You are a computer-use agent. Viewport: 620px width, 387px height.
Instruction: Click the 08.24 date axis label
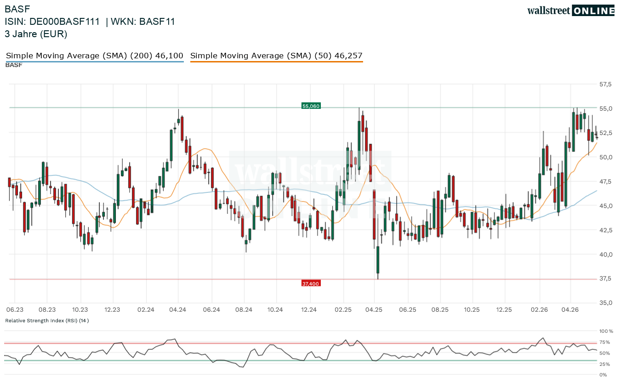244,310
